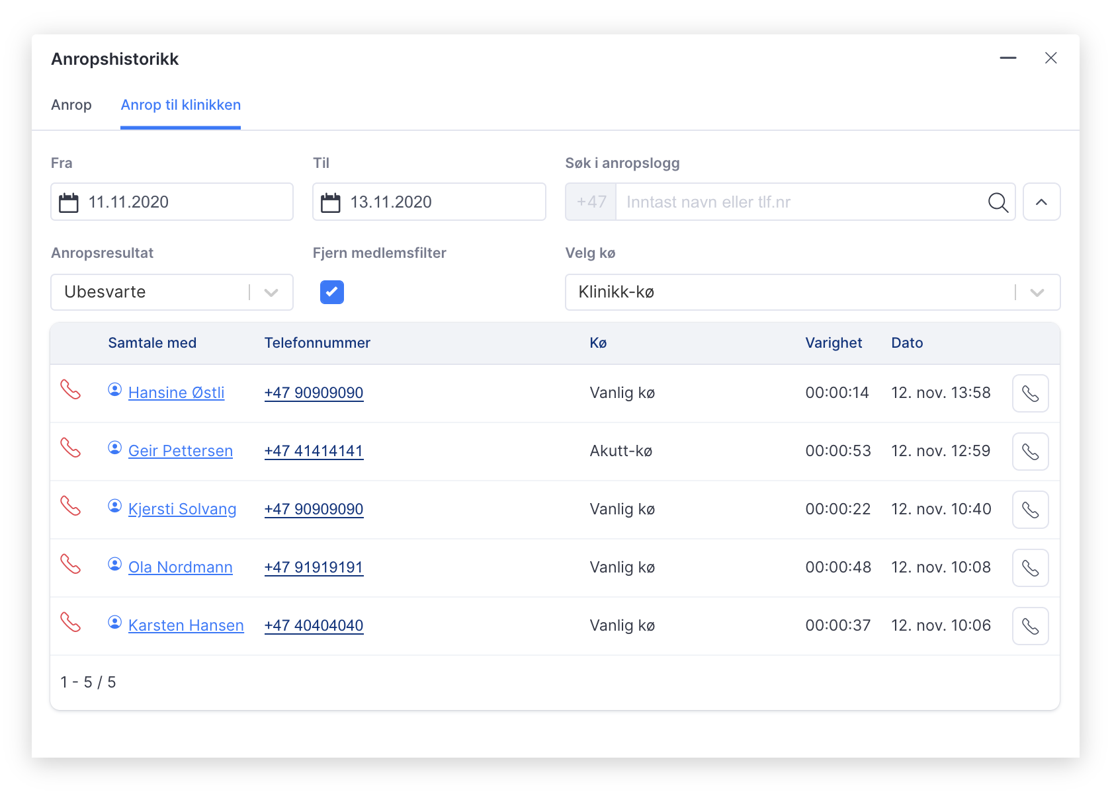
Task: Click red missed-call icon in Hansine Østli row
Action: (71, 389)
